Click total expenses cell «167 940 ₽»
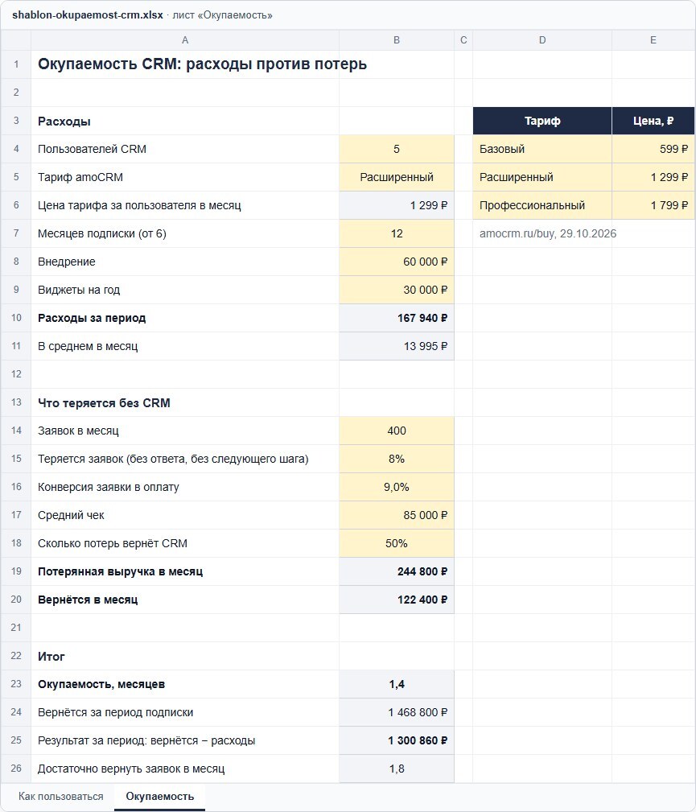The image size is (696, 812). click(x=397, y=318)
